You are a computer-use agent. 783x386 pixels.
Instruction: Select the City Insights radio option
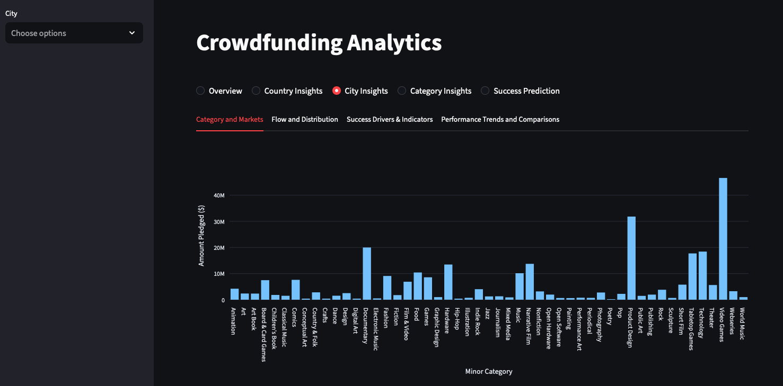click(336, 91)
